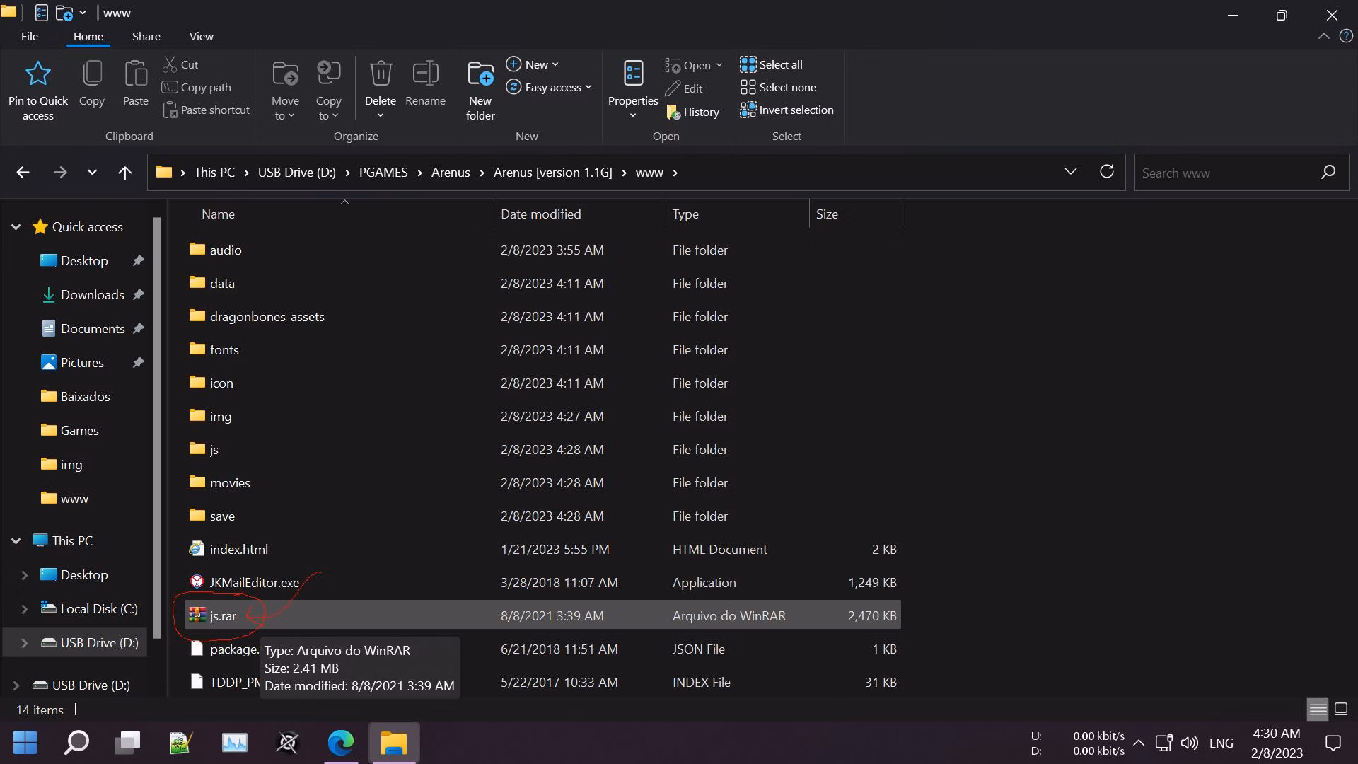The image size is (1358, 764).
Task: Open the View ribbon tab
Action: click(201, 36)
